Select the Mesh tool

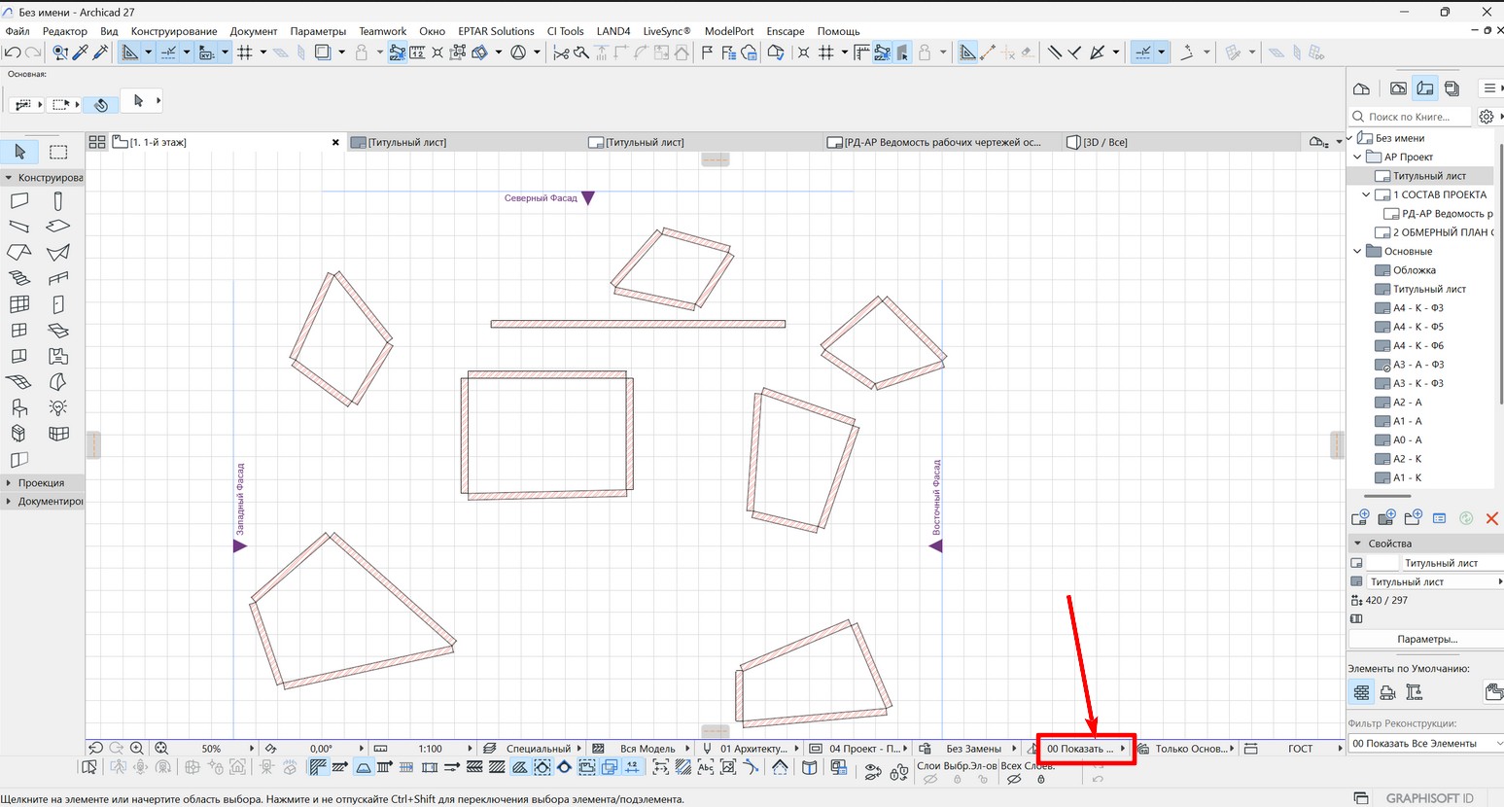[x=19, y=382]
